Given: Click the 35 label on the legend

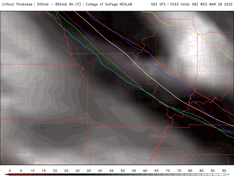Looking at the screenshot, I should [89, 171].
